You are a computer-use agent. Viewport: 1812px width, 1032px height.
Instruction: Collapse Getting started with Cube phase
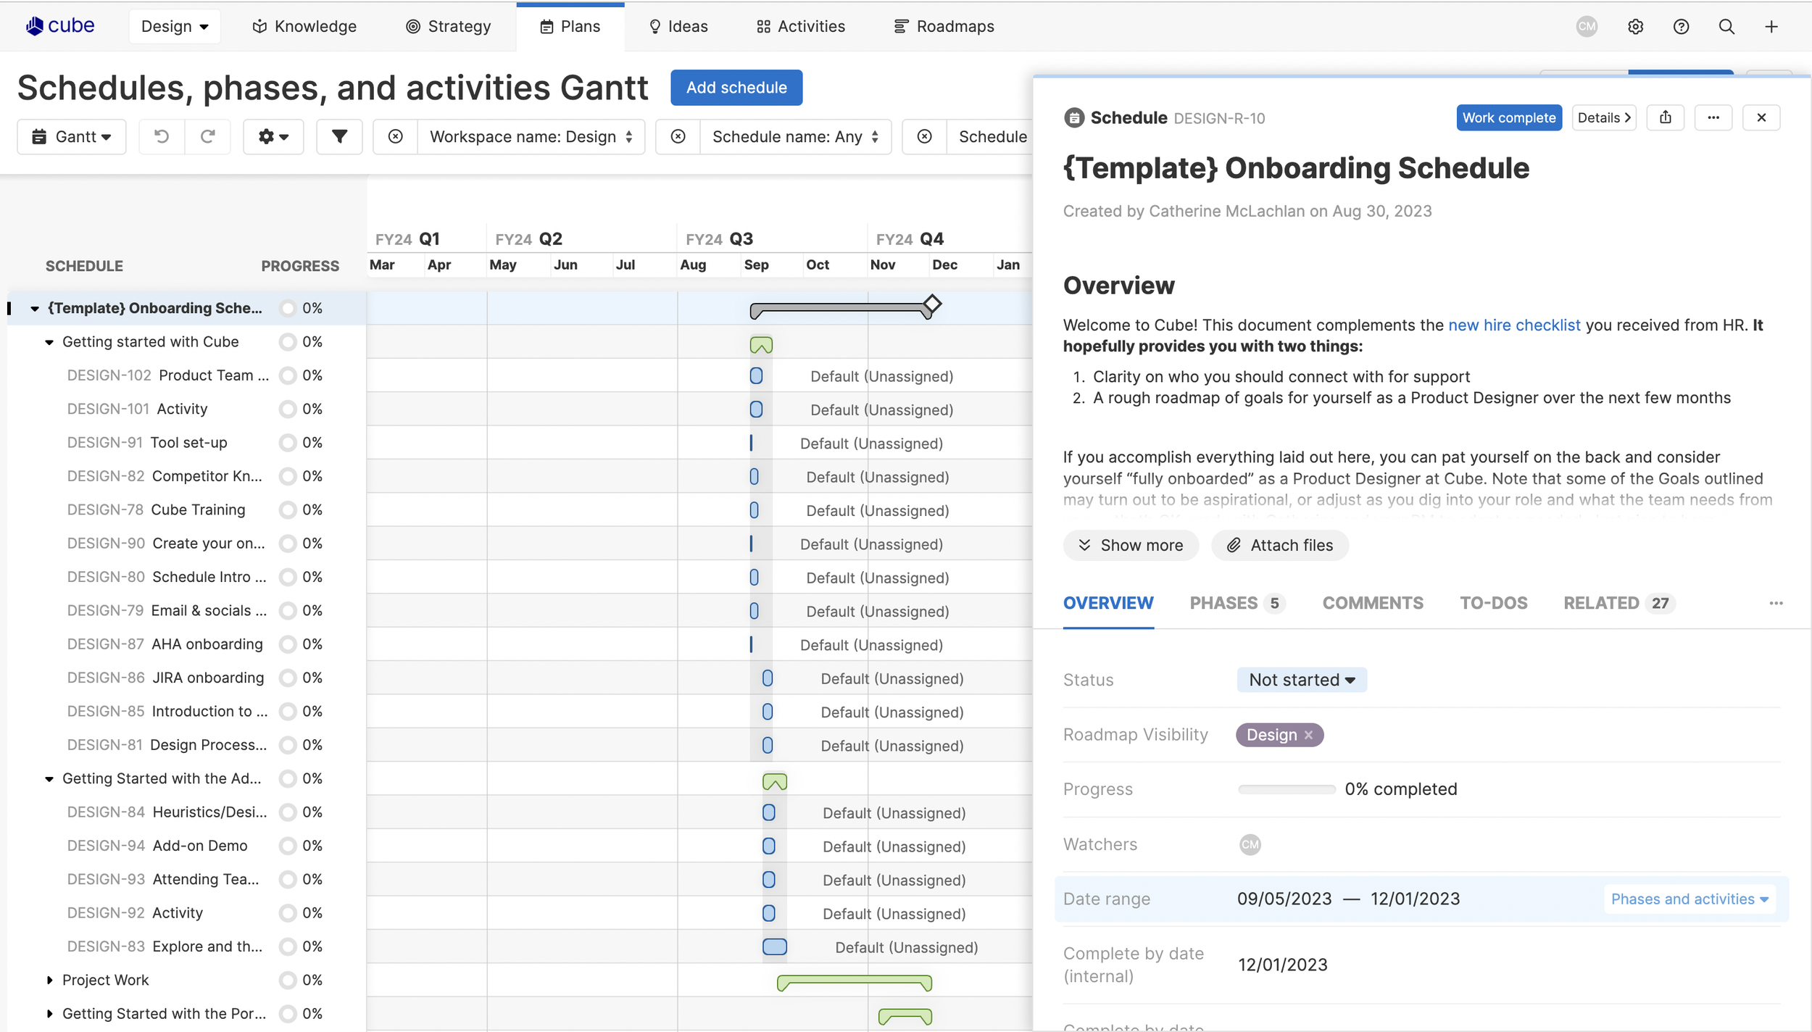pyautogui.click(x=49, y=342)
